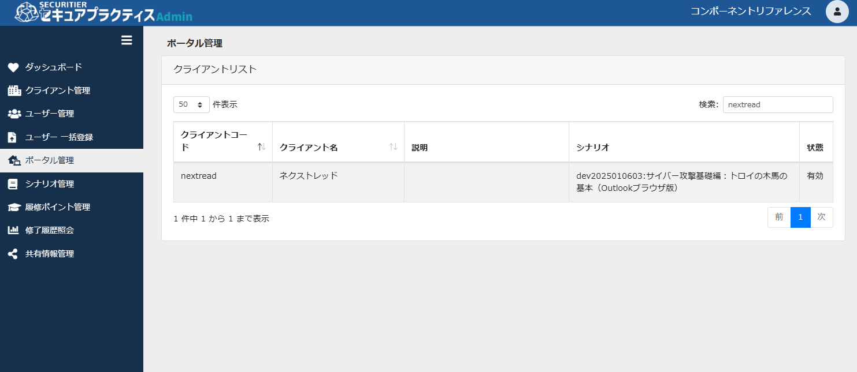Go to next page 次 button
Image resolution: width=857 pixels, height=372 pixels.
(822, 217)
